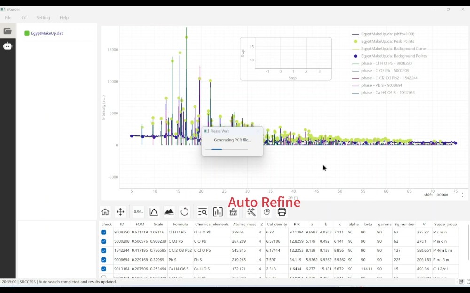Image resolution: width=470 pixels, height=293 pixels.
Task: Open the Help menu
Action: coord(64,18)
